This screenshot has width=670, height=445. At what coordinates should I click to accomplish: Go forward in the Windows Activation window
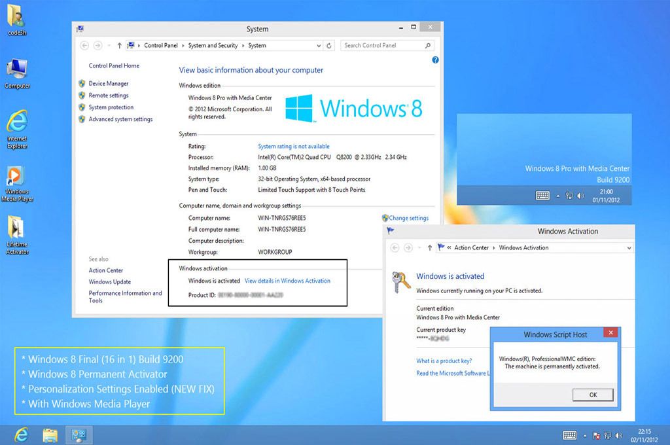pos(408,247)
